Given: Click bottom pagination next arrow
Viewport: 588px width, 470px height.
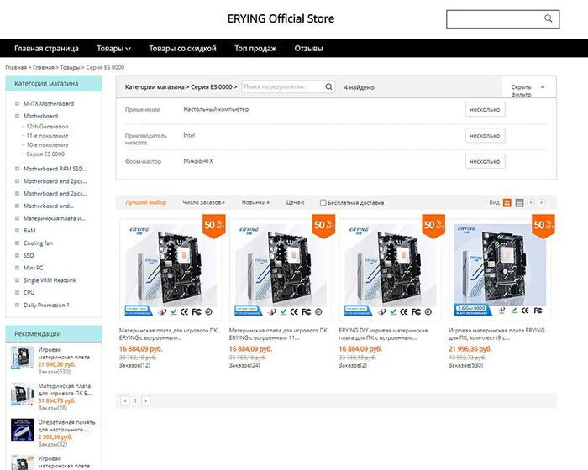Looking at the screenshot, I should point(146,400).
